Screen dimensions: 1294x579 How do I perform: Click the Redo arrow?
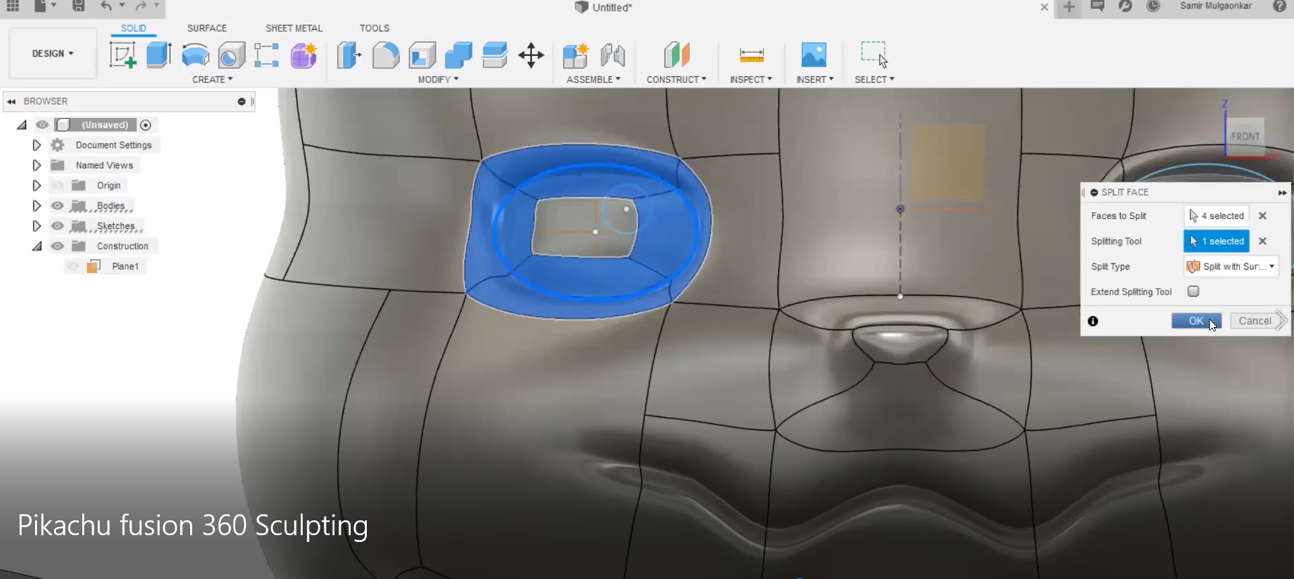click(141, 6)
